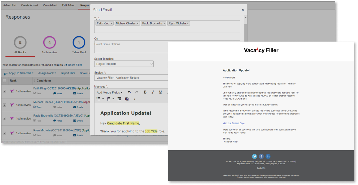This screenshot has width=358, height=185.
Task: Click the flag icon for Paolo Bruchellio
Action: (x=12, y=119)
